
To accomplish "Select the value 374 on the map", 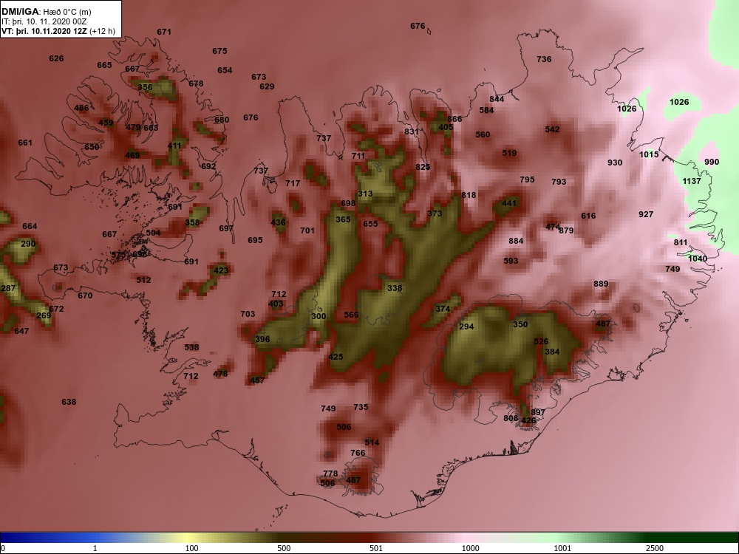I will [x=443, y=309].
